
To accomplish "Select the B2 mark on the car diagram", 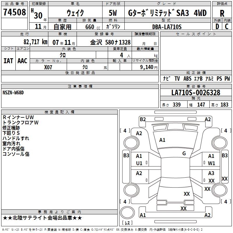I will 143,119.
